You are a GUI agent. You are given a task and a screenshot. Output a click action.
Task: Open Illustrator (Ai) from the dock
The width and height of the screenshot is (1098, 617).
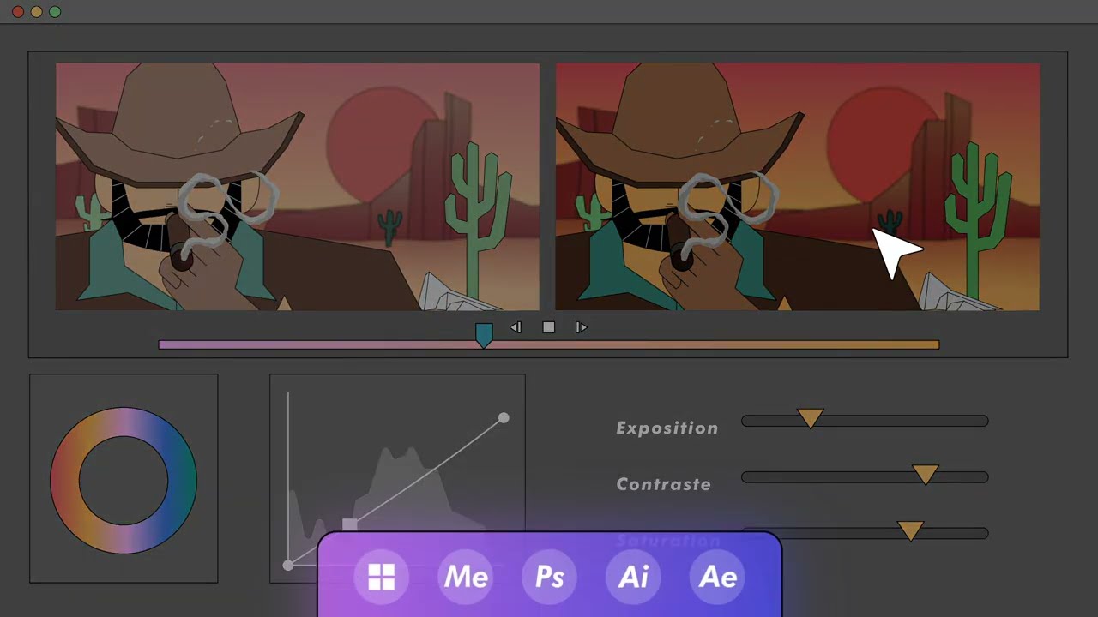pyautogui.click(x=633, y=577)
